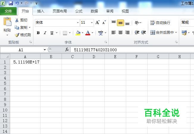Open the Undo history dropdown arrow

coord(21,3)
